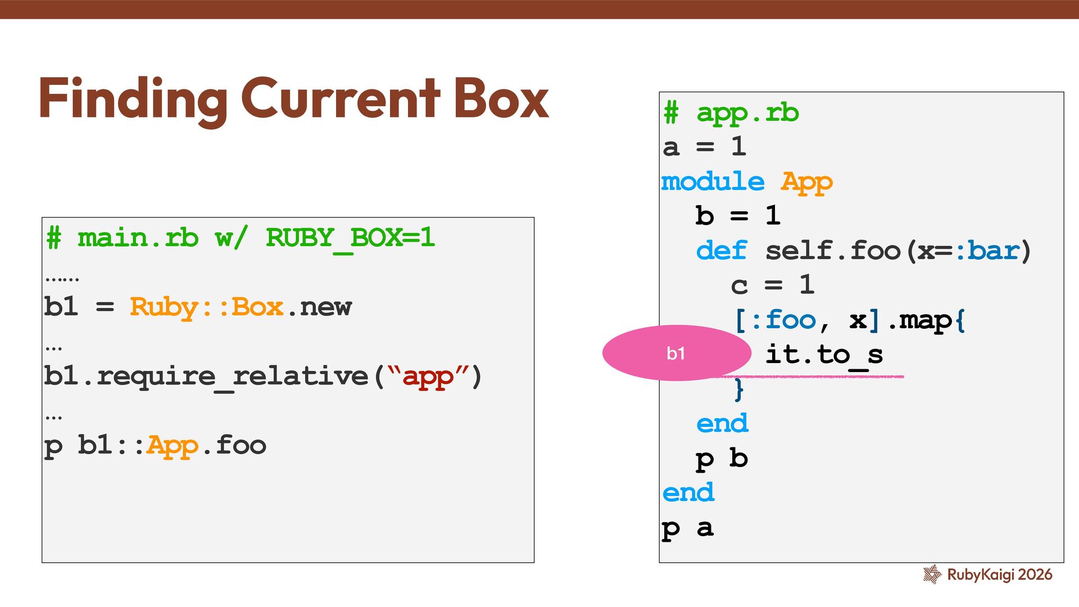
Task: Click the '[:foo, x].map{' line
Action: (x=849, y=320)
